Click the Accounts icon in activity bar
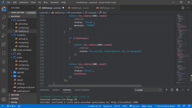 click(x=4, y=91)
